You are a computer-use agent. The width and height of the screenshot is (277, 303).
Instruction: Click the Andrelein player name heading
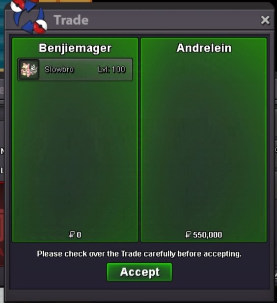tap(204, 48)
